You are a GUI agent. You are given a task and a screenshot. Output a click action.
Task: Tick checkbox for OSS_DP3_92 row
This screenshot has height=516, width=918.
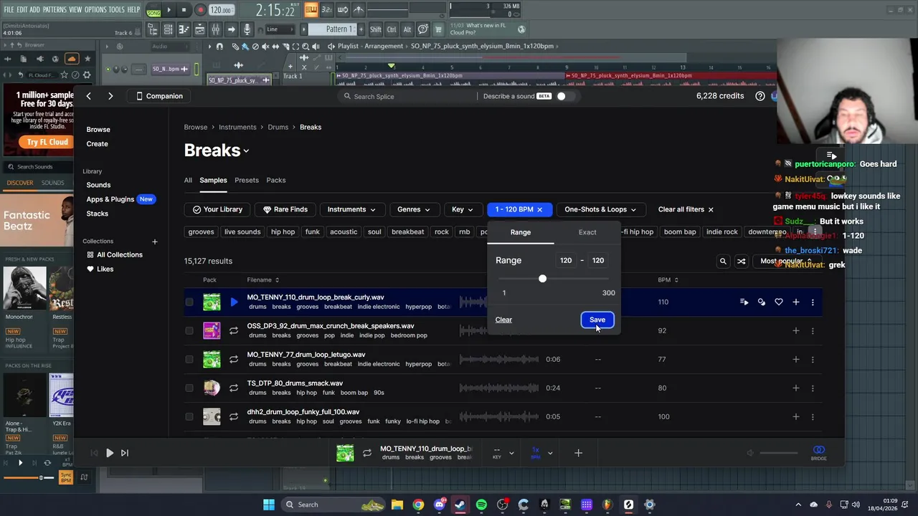[x=189, y=330]
